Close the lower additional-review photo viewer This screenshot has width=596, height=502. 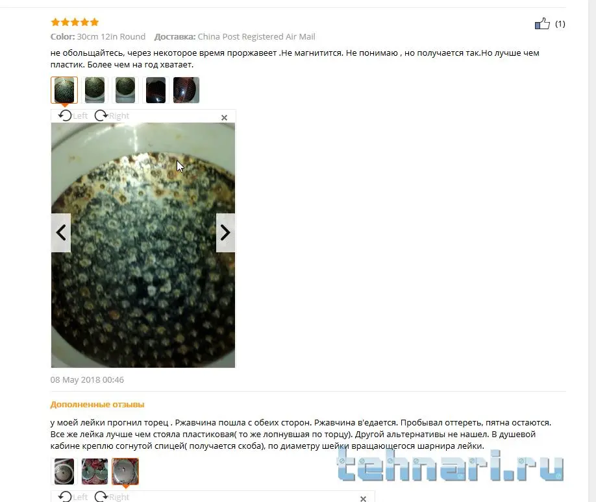click(x=363, y=499)
